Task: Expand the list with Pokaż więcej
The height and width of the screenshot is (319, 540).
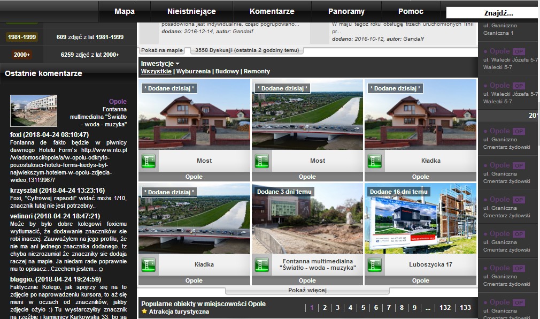Action: (307, 291)
